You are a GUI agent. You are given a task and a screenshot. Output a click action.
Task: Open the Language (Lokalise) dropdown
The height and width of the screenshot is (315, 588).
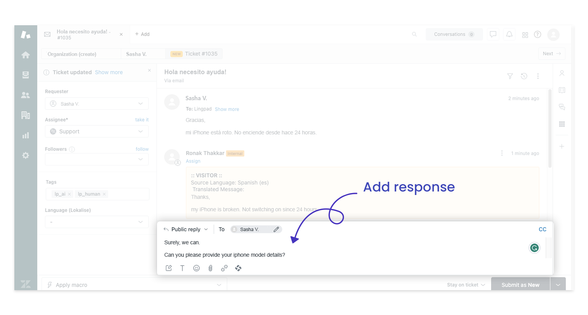pyautogui.click(x=97, y=222)
